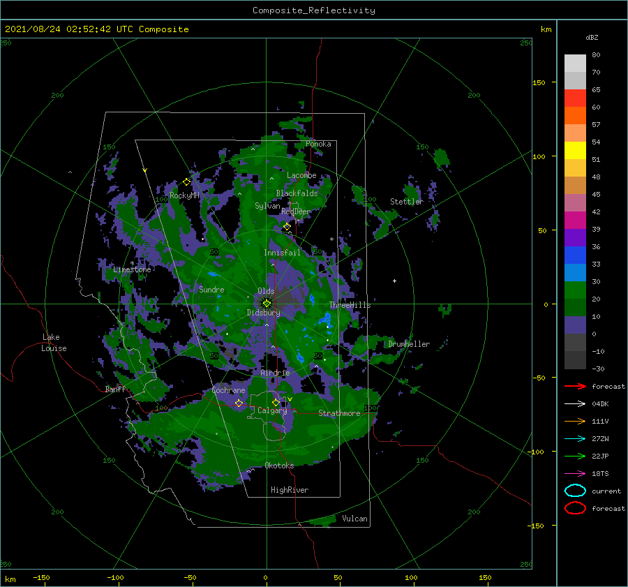Click the HighRiver town label
This screenshot has width=628, height=587.
(290, 490)
